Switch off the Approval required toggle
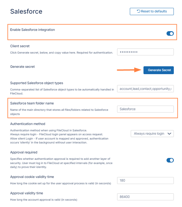182x207 pixels. click(170, 160)
